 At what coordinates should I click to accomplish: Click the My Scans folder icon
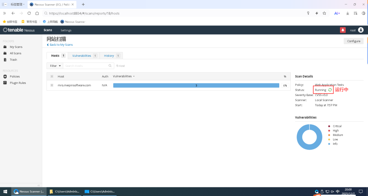(5, 47)
